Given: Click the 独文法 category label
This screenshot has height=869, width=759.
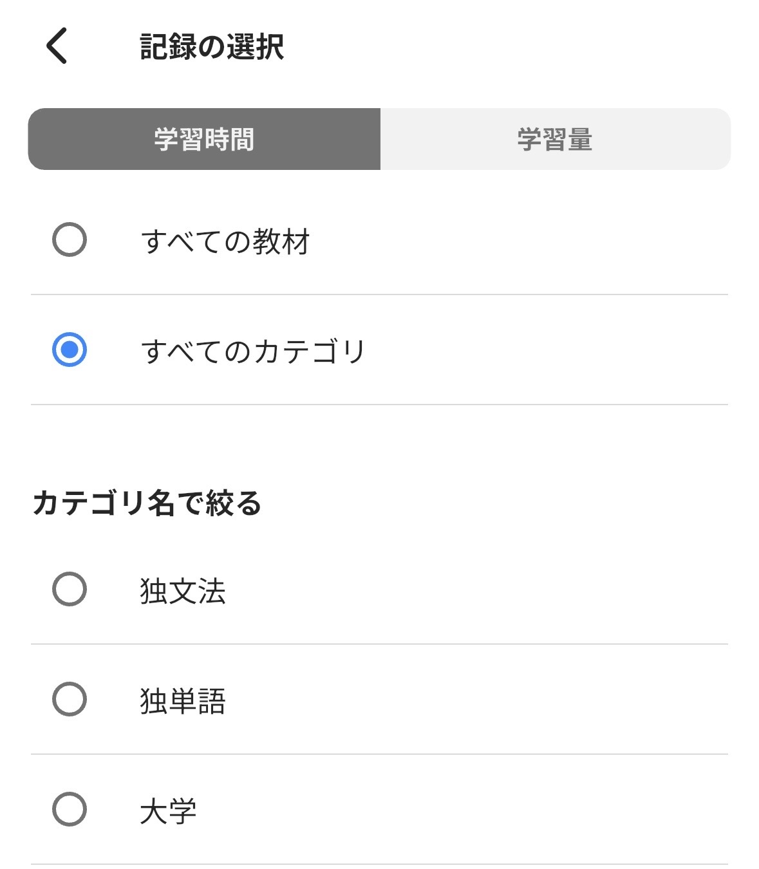Looking at the screenshot, I should click(183, 591).
